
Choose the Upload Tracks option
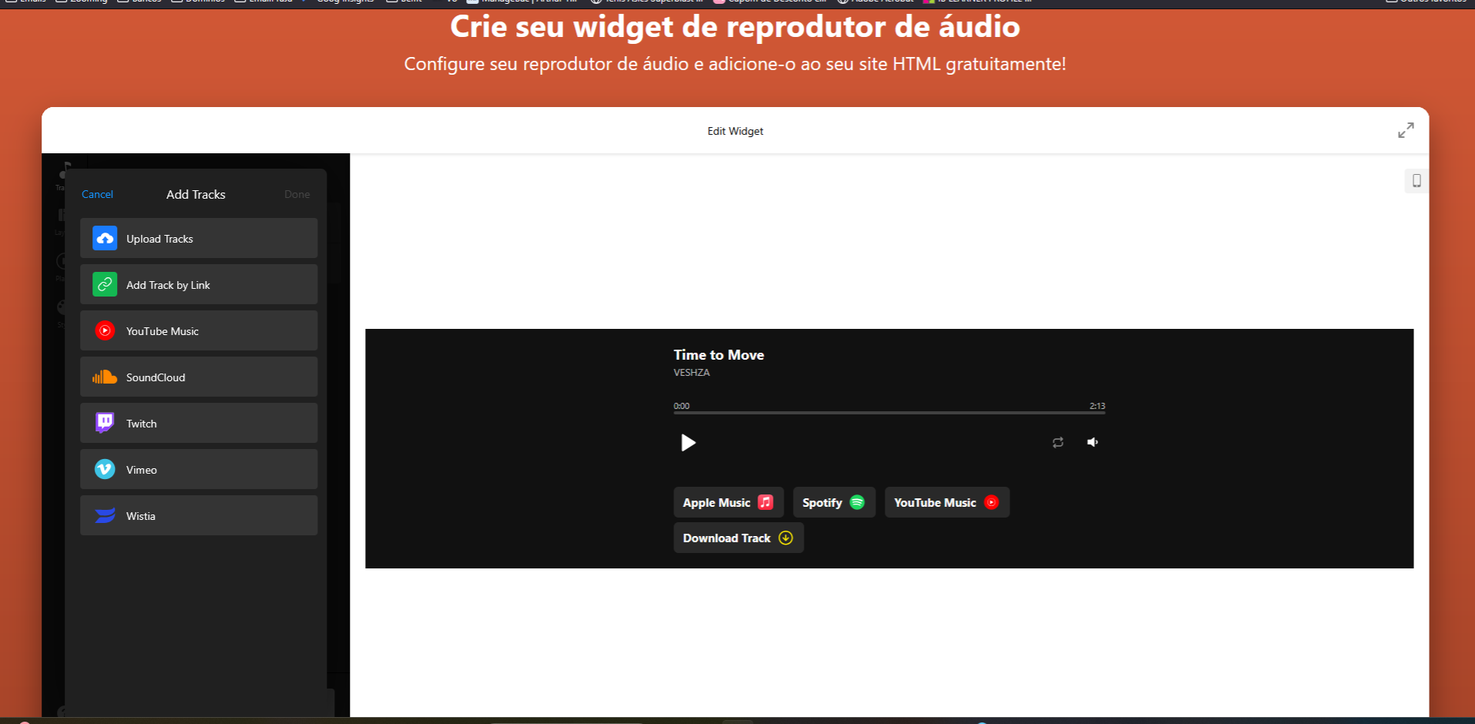pos(199,238)
